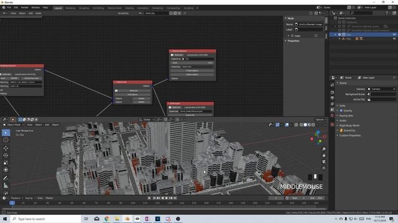Click the viewport zoom magnifier gizmo
This screenshot has height=223, width=398.
click(324, 149)
